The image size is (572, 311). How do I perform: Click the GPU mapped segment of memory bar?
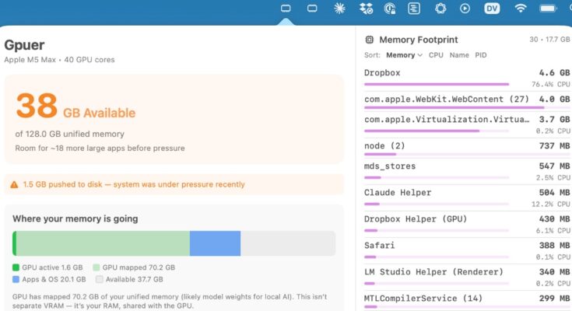pos(103,243)
